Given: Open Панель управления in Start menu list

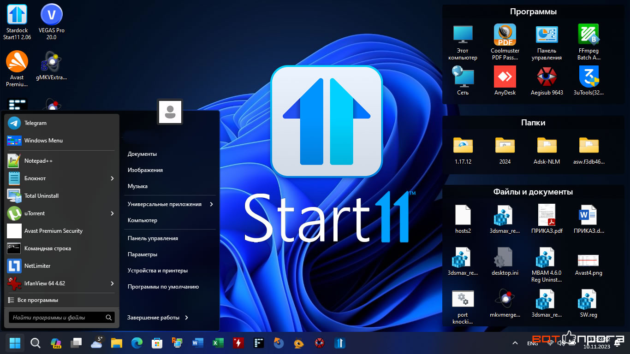Looking at the screenshot, I should 153,238.
